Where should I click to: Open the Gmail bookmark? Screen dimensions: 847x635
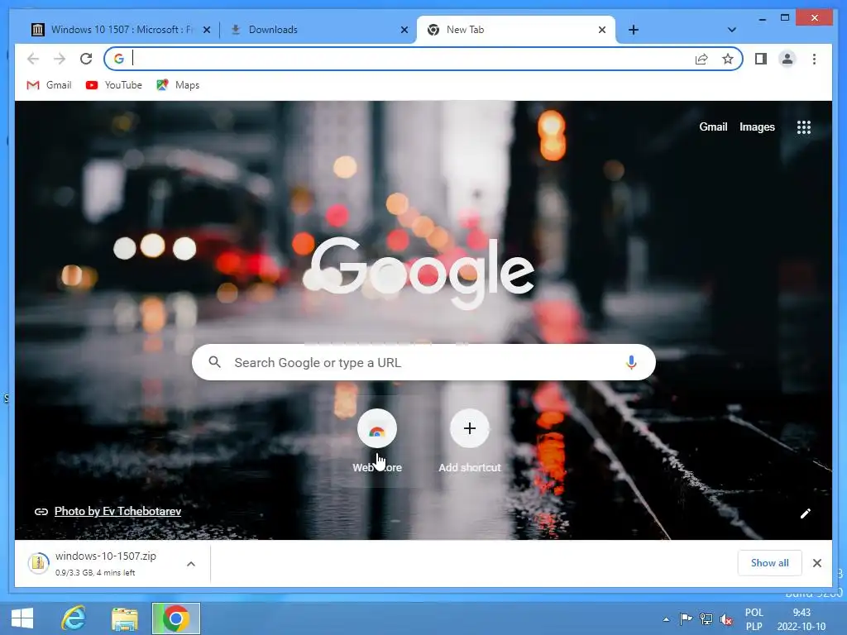tap(49, 85)
